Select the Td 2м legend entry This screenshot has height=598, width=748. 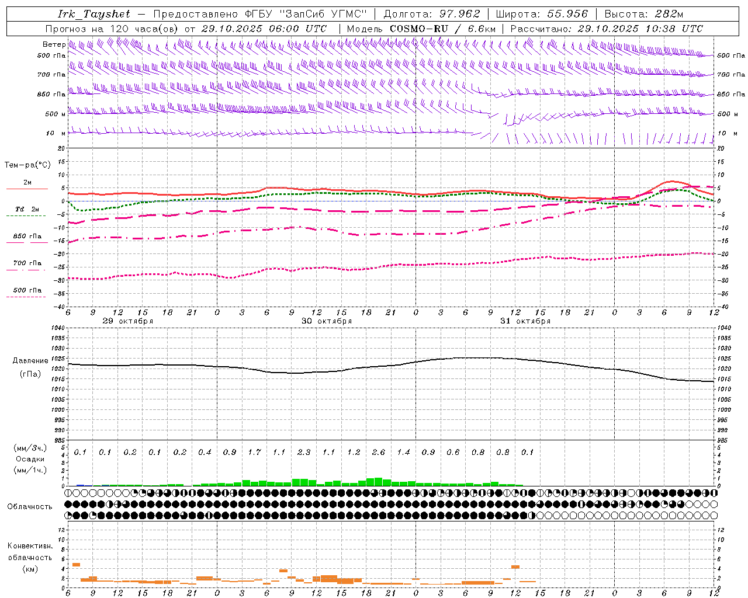pos(27,209)
